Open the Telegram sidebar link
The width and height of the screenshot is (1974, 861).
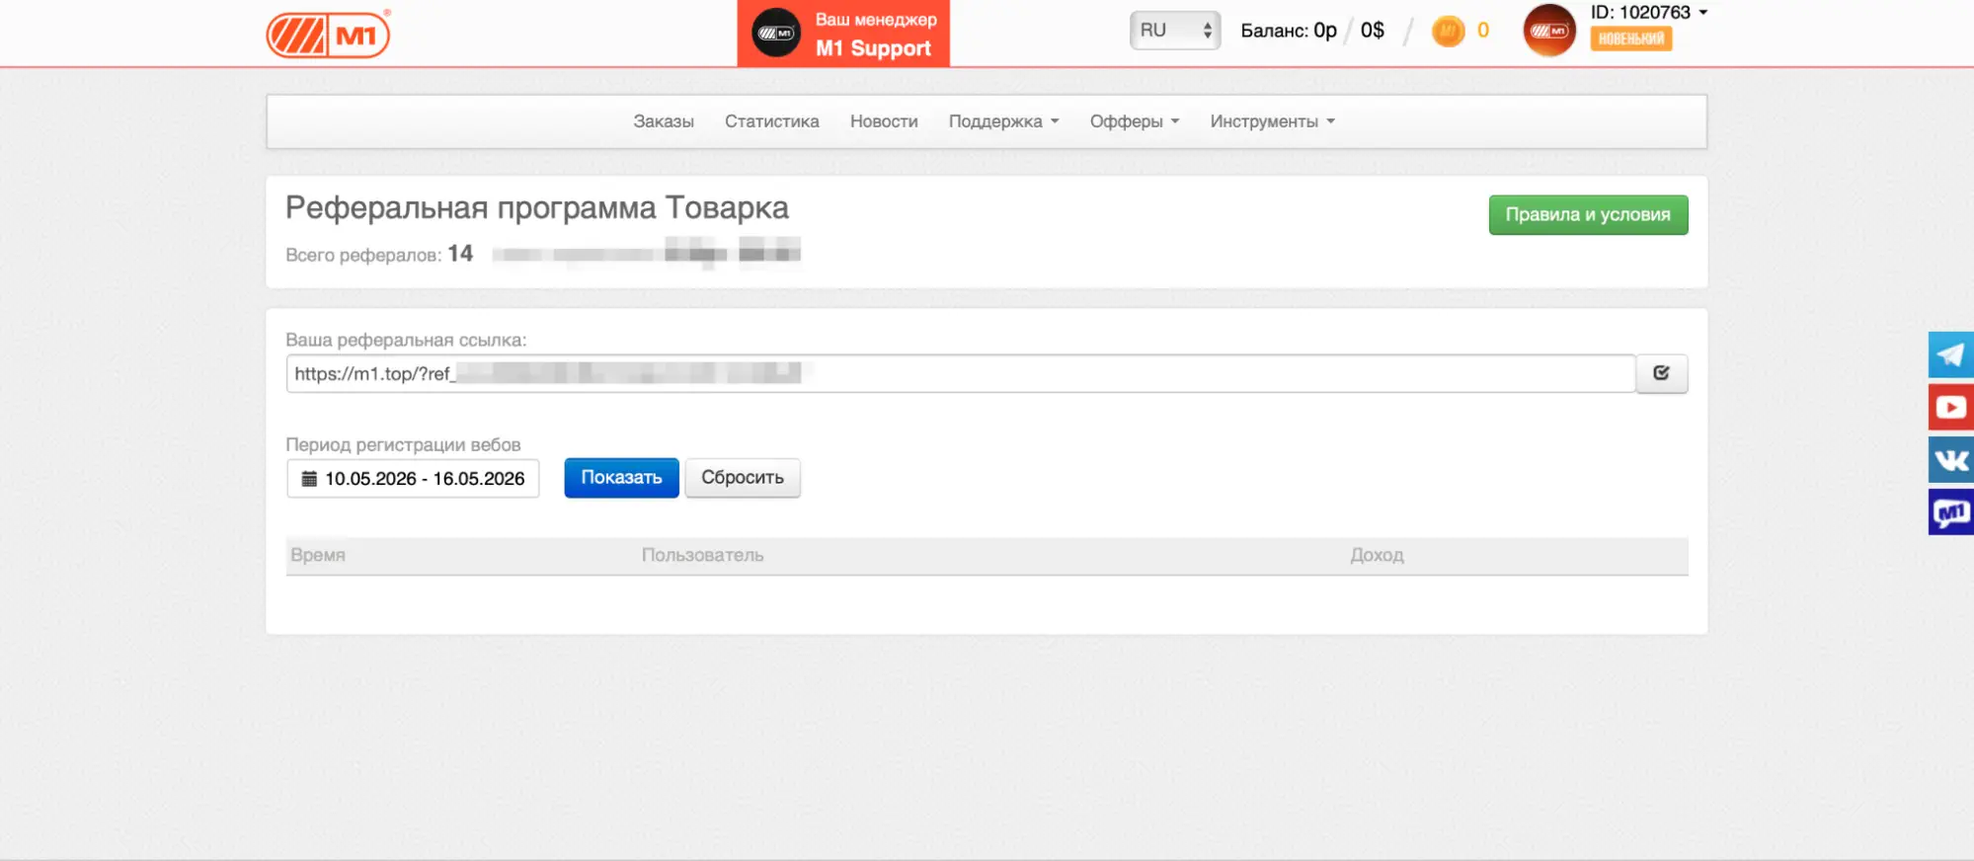click(x=1950, y=354)
